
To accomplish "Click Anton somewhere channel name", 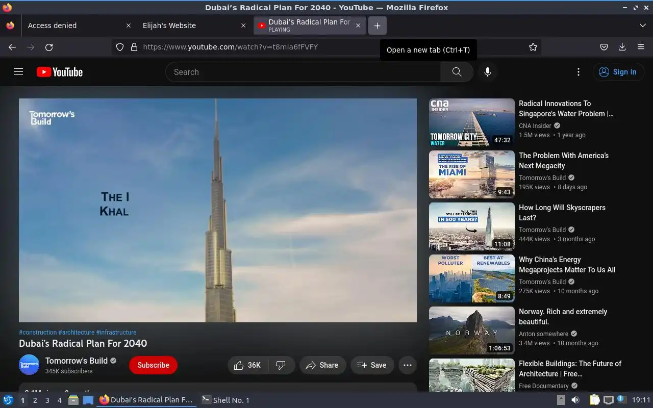I will pos(543,334).
